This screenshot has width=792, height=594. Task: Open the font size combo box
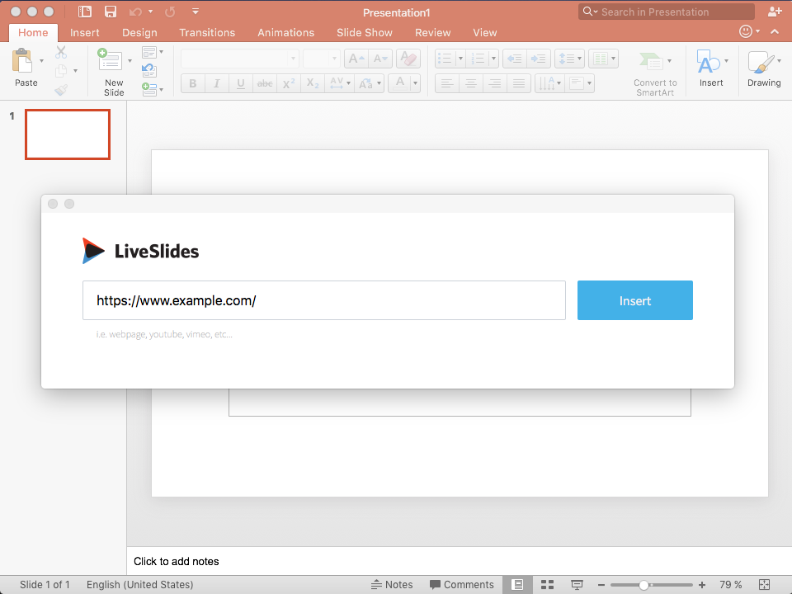tap(321, 59)
